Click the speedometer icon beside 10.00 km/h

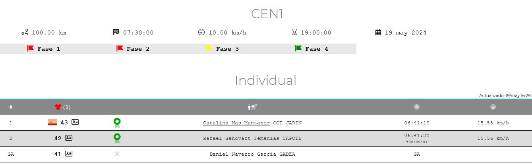(201, 32)
